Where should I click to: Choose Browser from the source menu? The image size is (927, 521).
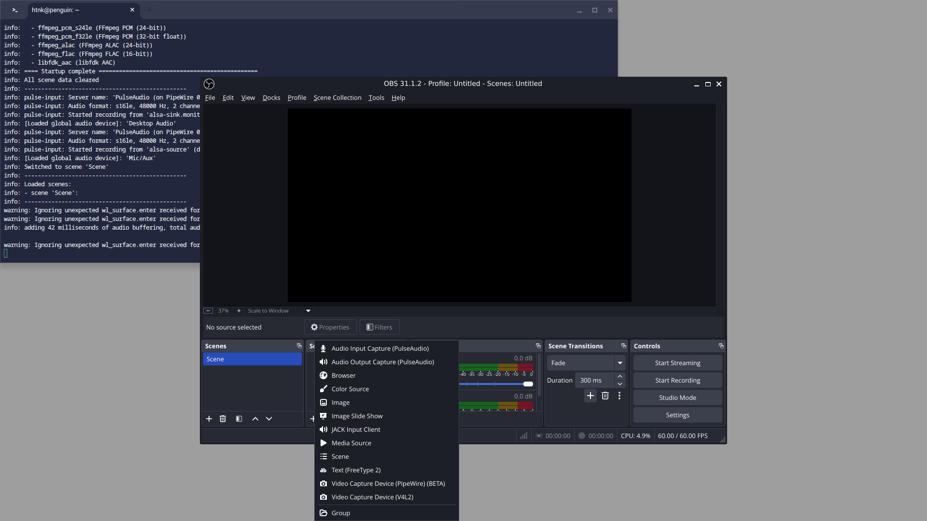pyautogui.click(x=343, y=375)
